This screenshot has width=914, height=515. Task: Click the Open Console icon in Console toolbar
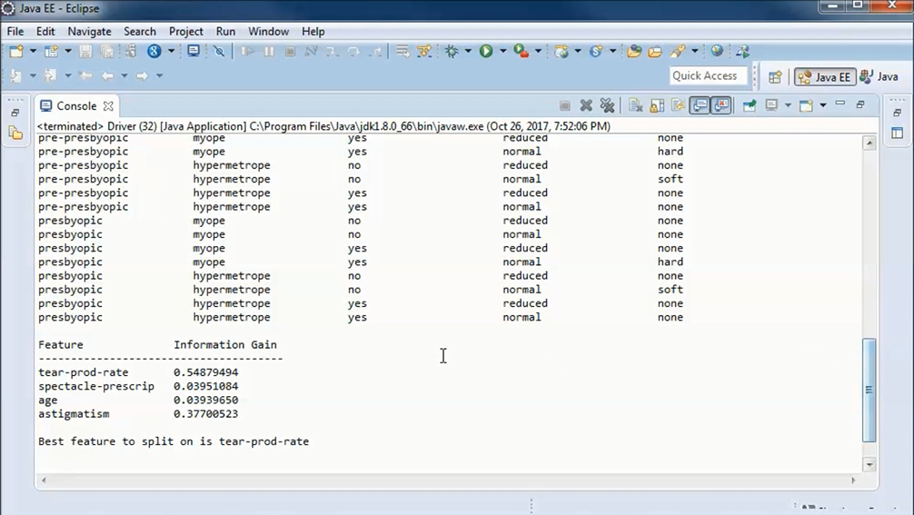point(806,105)
